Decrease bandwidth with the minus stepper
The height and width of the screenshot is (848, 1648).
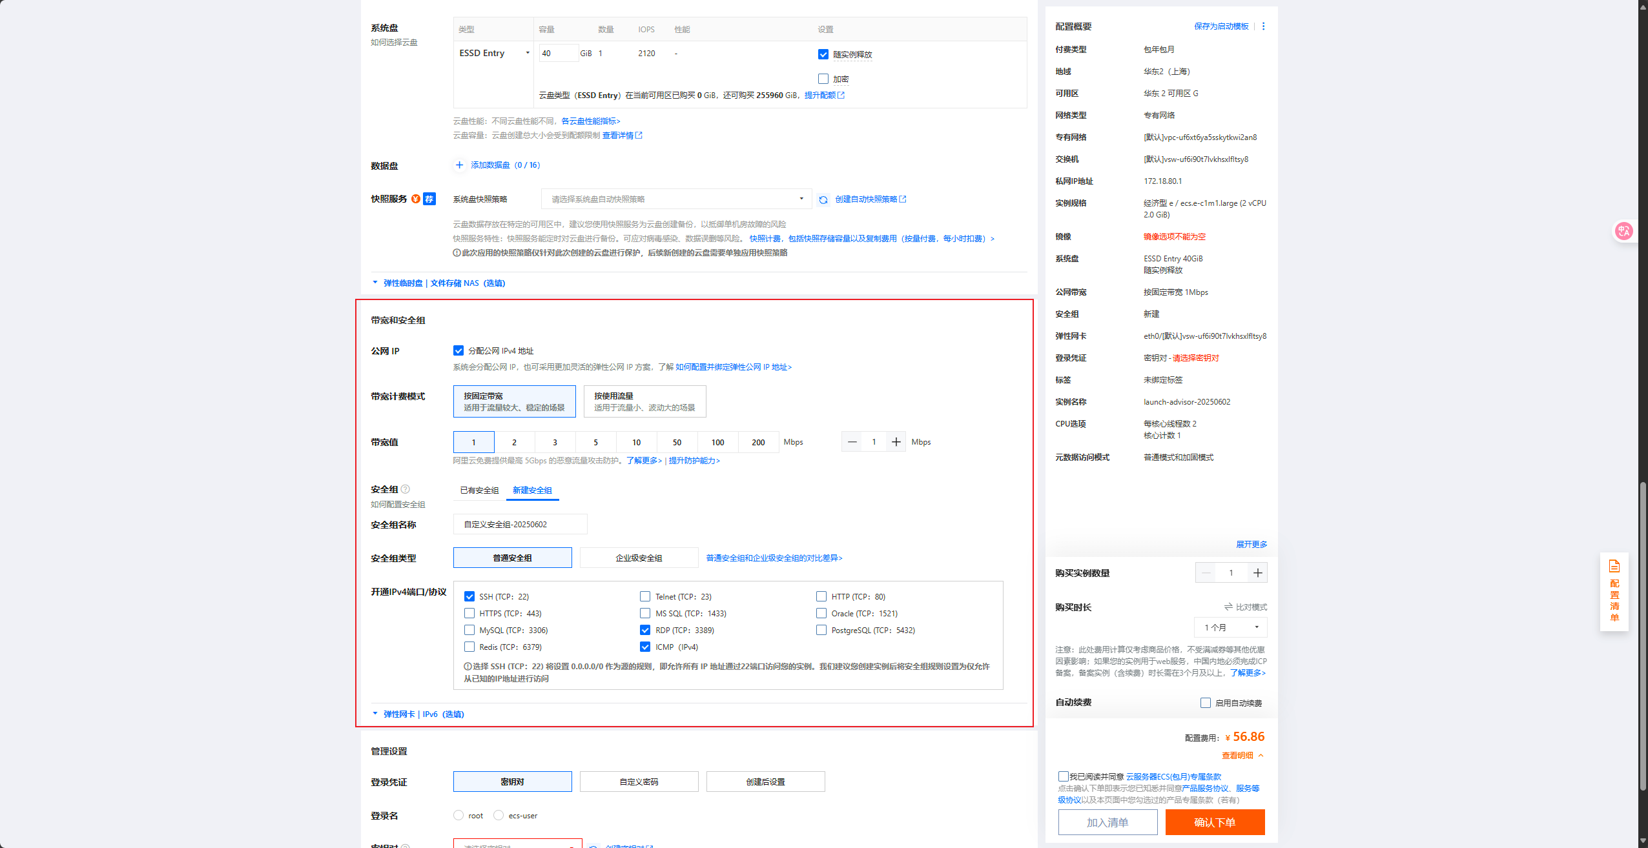coord(852,442)
